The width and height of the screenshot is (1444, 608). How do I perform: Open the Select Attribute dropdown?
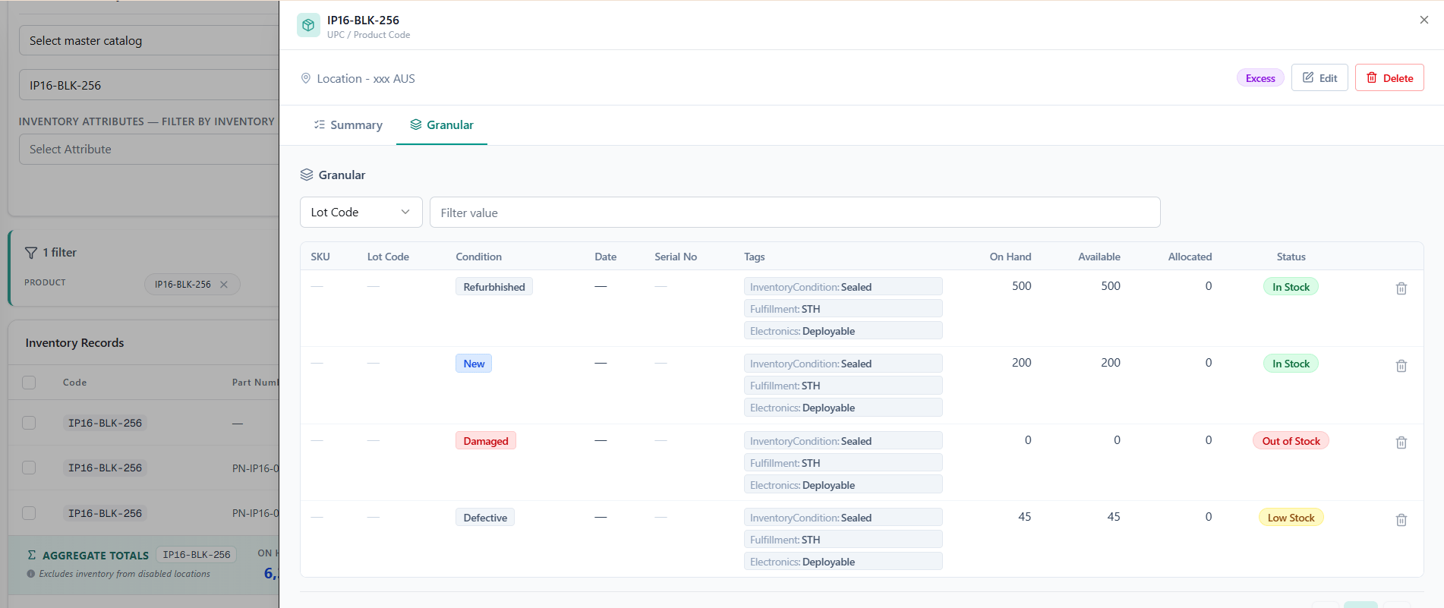coord(149,150)
